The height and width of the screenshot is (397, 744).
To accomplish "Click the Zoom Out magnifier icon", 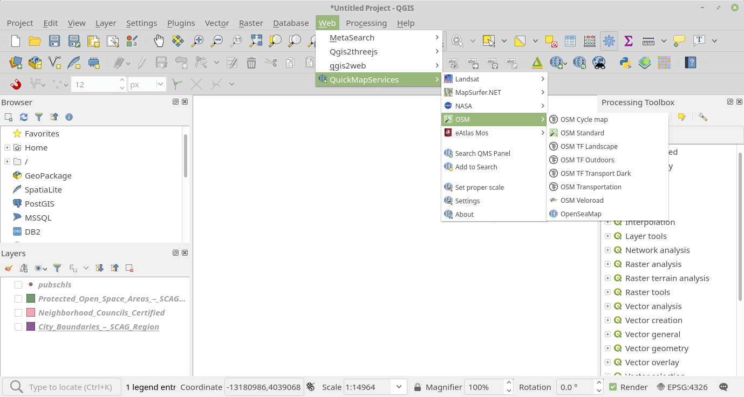I will 217,41.
